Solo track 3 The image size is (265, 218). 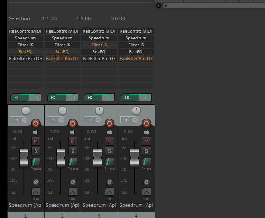coord(109,151)
